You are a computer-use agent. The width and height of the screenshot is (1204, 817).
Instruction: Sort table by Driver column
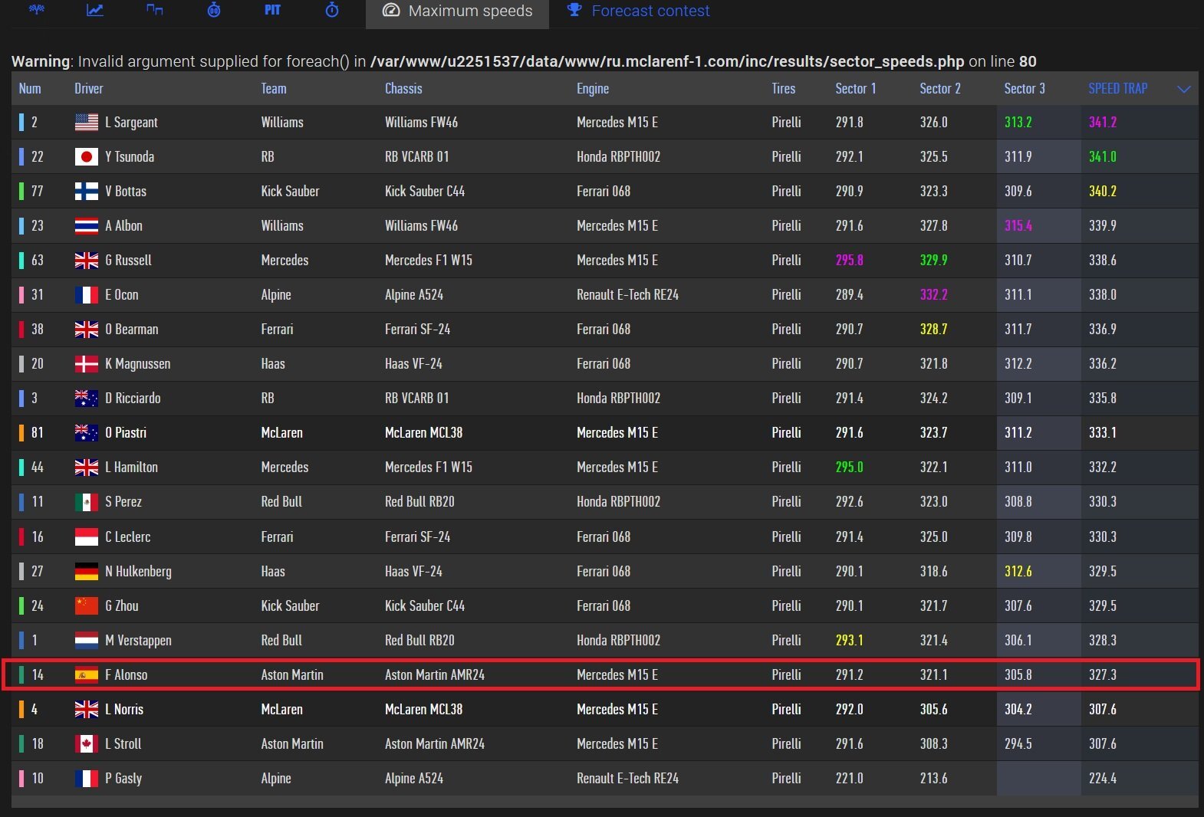89,88
